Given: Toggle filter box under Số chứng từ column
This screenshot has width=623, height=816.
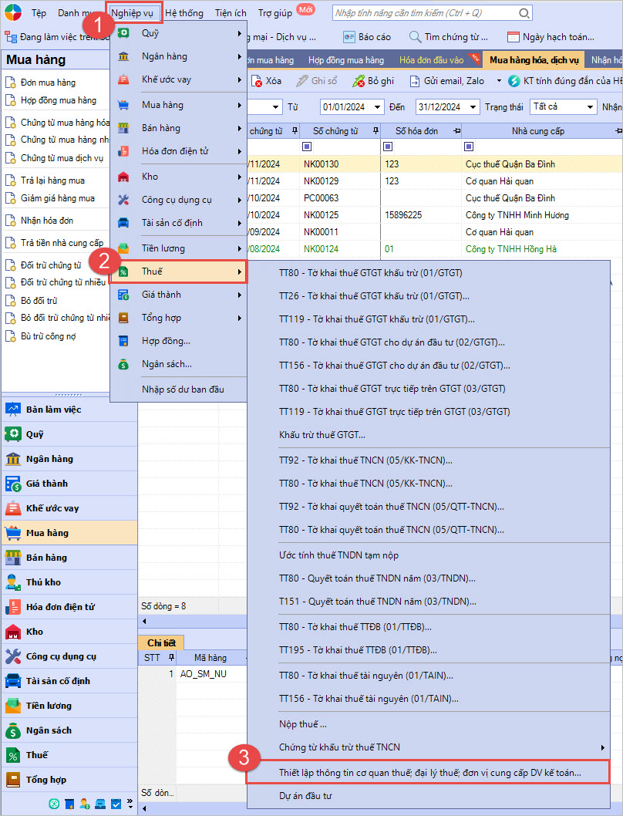Looking at the screenshot, I should [307, 147].
